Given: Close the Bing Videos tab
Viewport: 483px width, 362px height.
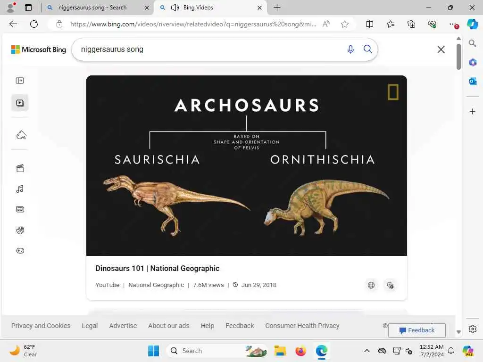Looking at the screenshot, I should click(260, 8).
